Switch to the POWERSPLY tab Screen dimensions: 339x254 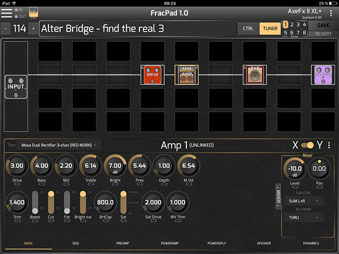pos(217,243)
